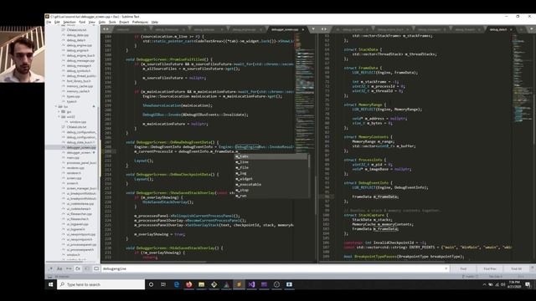The height and width of the screenshot is (301, 536).
Task: Open debug_data.cpp in sidebar
Action: click(78, 35)
